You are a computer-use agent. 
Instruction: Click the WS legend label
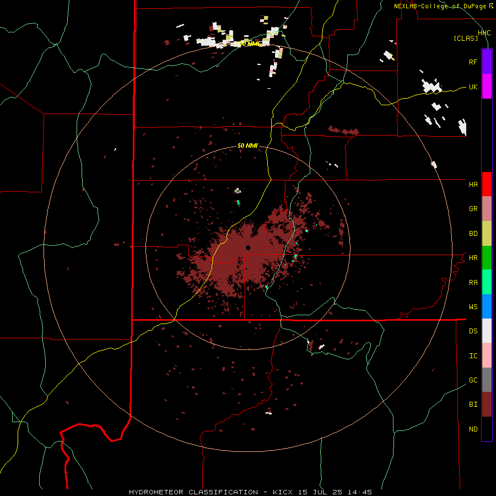click(x=473, y=307)
